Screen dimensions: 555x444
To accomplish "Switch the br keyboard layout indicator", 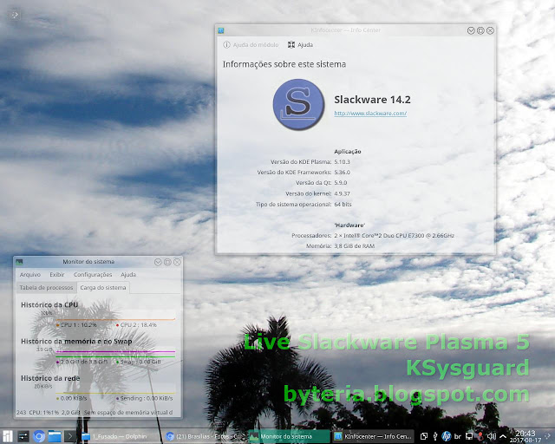I will point(458,436).
